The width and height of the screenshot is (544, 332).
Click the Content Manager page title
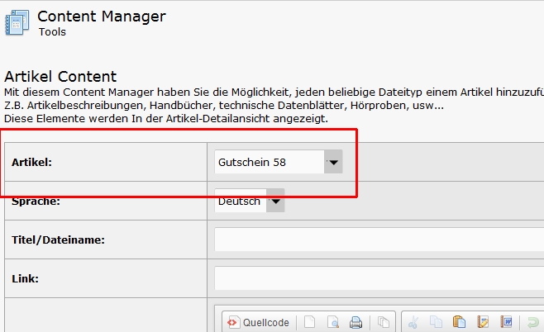click(101, 16)
